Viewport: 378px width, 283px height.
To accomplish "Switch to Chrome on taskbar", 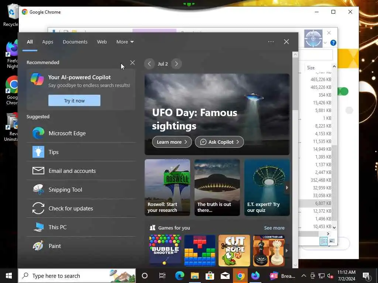I will click(x=240, y=276).
